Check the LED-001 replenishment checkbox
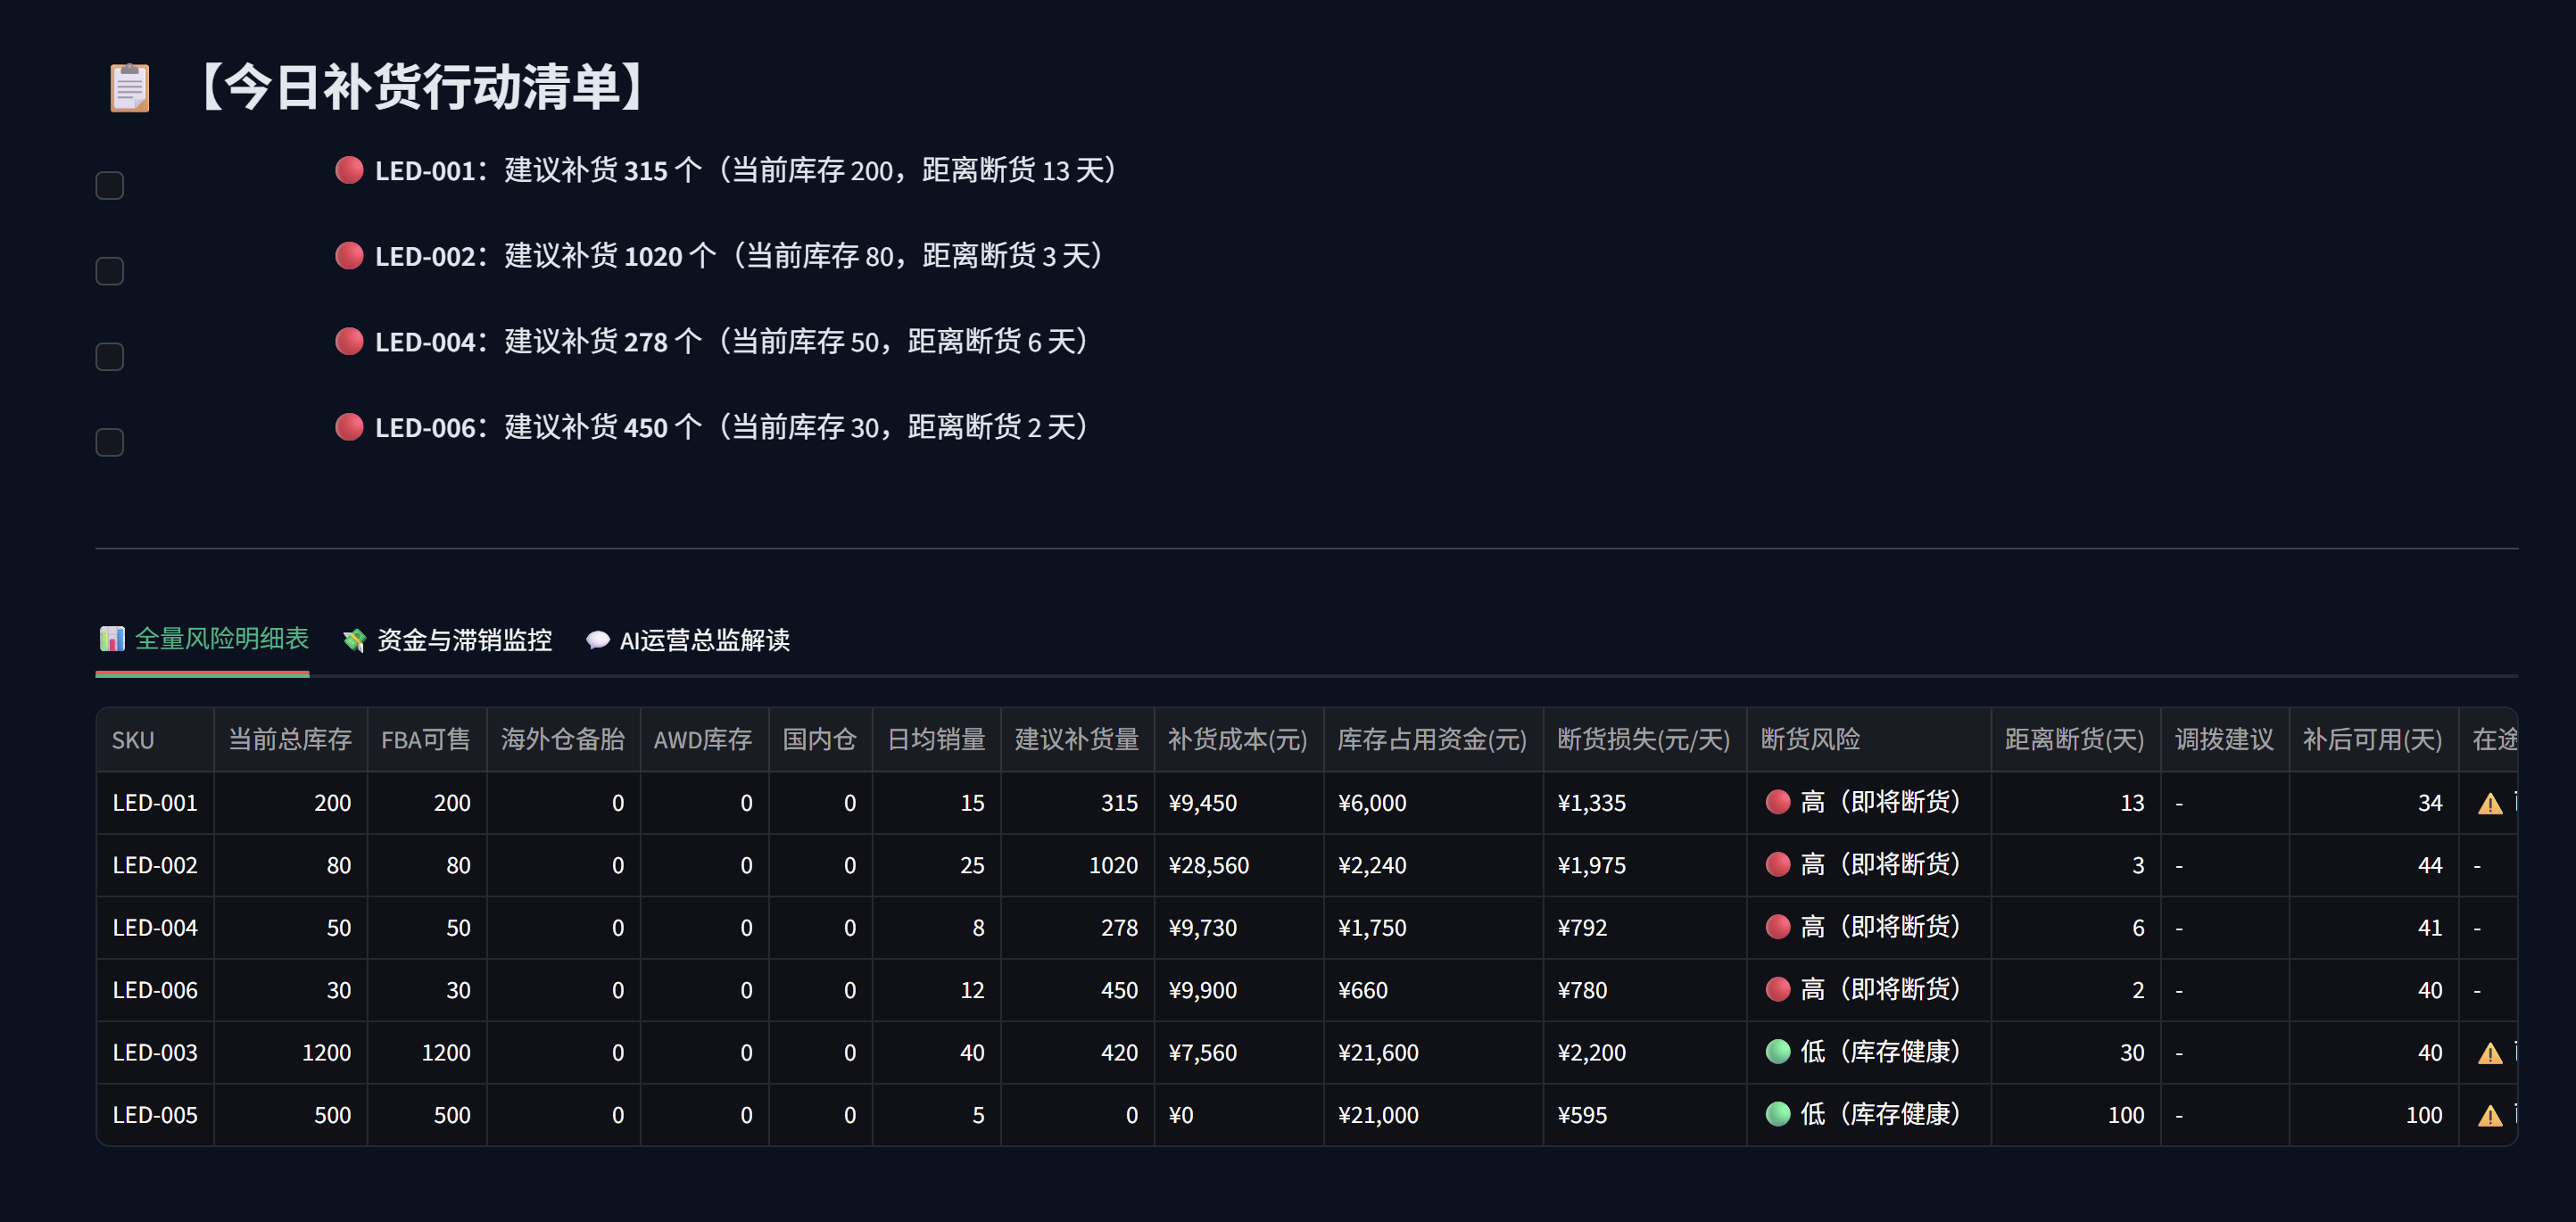2576x1222 pixels. 109,185
